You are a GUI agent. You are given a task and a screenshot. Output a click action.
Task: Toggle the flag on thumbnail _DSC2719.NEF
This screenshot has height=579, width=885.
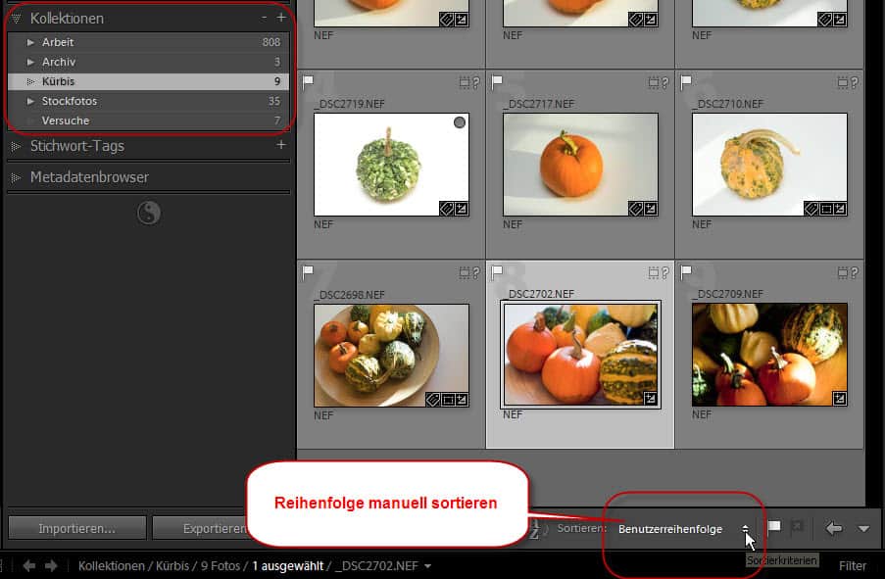click(x=307, y=82)
